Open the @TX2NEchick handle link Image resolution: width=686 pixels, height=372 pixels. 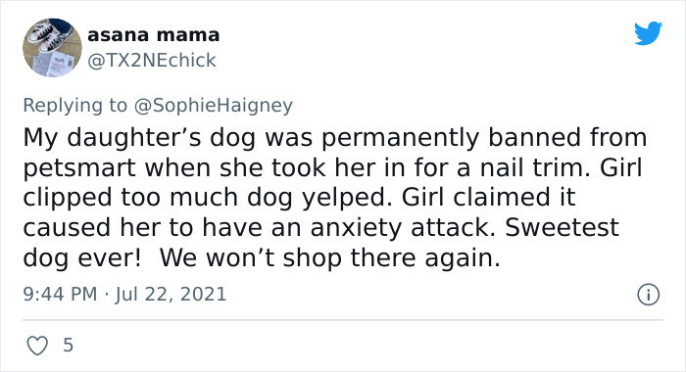pyautogui.click(x=151, y=61)
